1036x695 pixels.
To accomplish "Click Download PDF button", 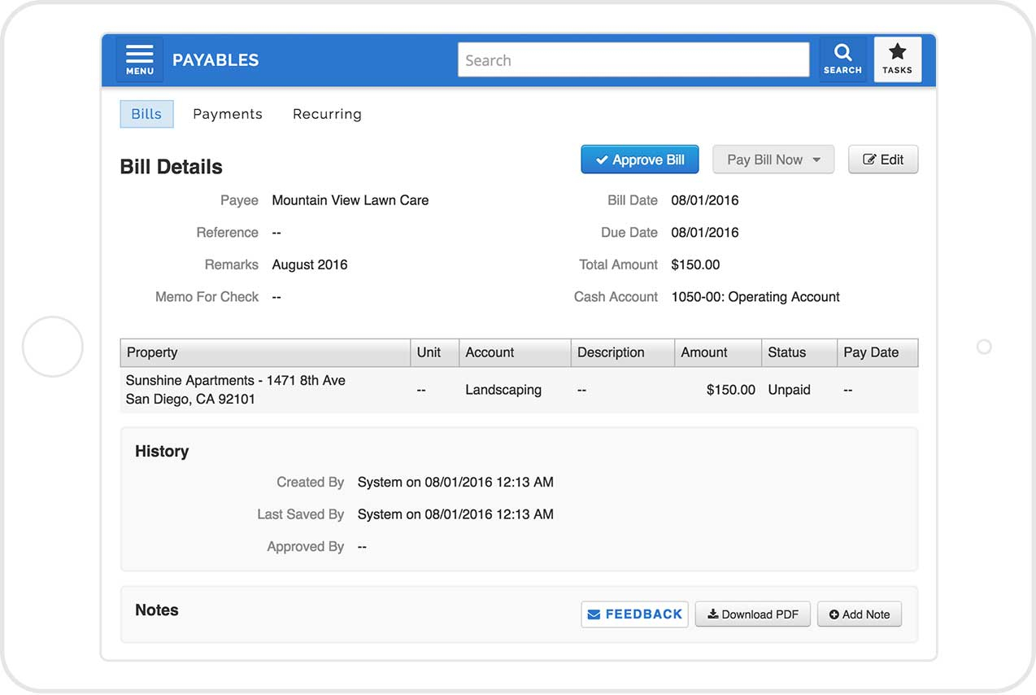I will point(753,614).
